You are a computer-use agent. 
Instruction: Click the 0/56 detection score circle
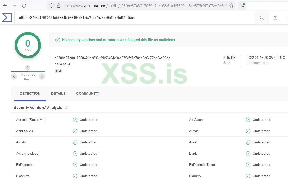(x=28, y=45)
